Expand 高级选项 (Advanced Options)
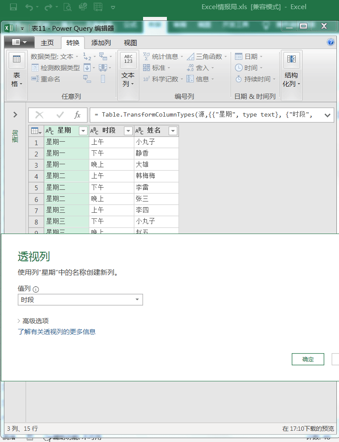339x442 pixels. [x=33, y=321]
